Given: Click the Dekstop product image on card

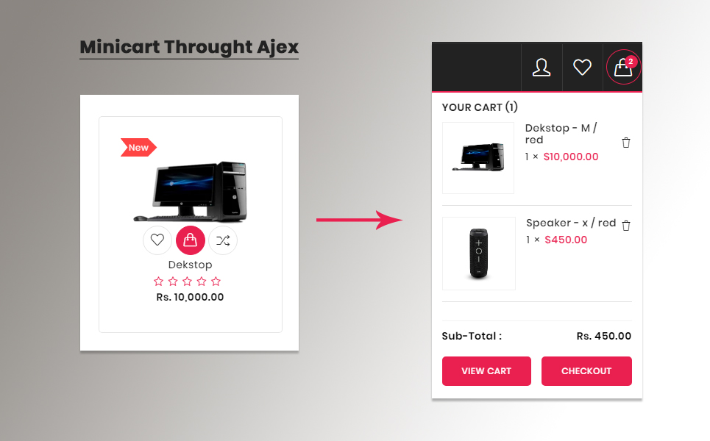Looking at the screenshot, I should pos(191,191).
